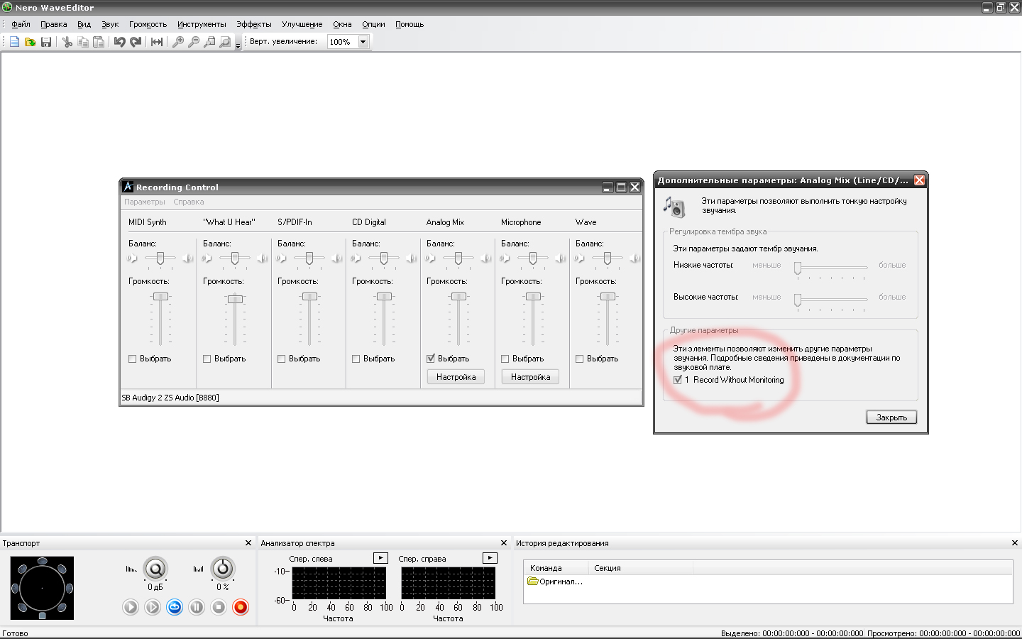Open the Эффекты menu
Image resolution: width=1022 pixels, height=639 pixels.
[x=254, y=24]
